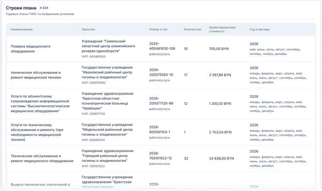Click 'УНП: 600061154'
Image resolution: width=322 pixels, height=191 pixels.
click(93, 140)
